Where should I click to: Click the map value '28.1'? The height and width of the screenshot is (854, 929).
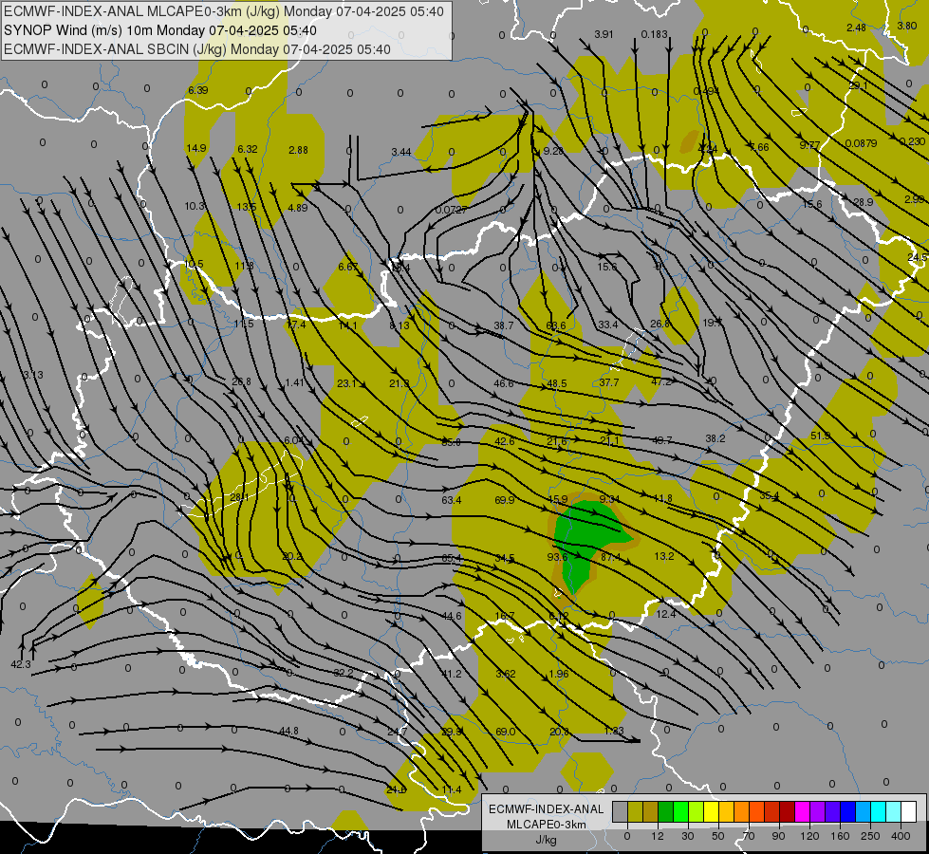tap(239, 497)
